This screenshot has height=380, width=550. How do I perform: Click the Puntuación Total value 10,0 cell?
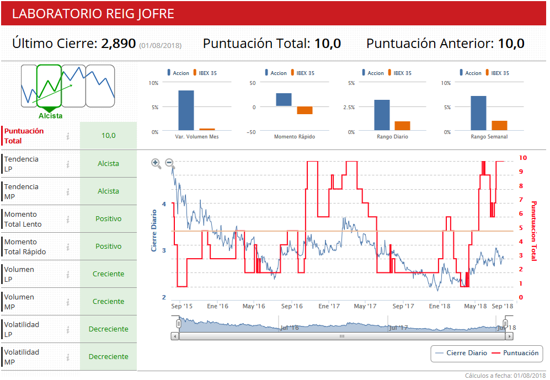(x=108, y=136)
